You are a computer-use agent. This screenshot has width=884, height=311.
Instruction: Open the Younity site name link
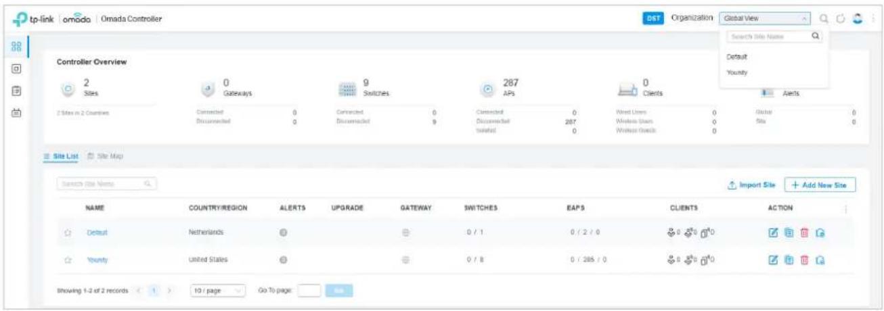(x=97, y=260)
